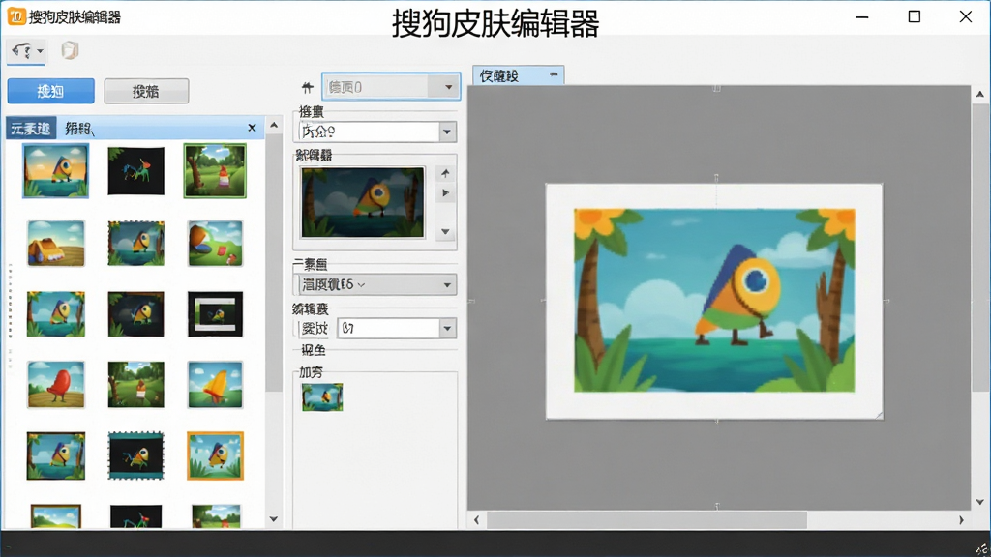991x557 pixels.
Task: Switch to the 元素 tab in the left panel
Action: tap(30, 129)
